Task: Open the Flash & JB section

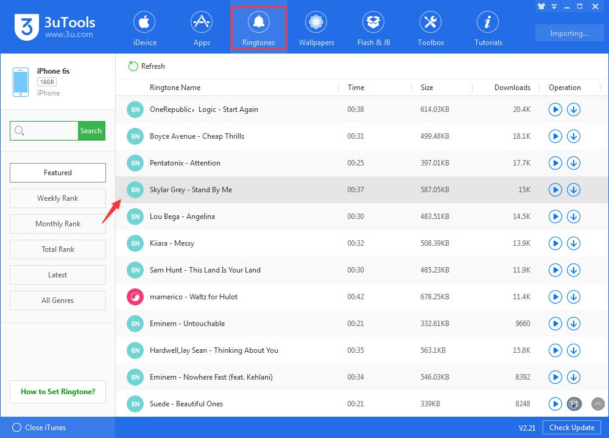Action: point(374,28)
